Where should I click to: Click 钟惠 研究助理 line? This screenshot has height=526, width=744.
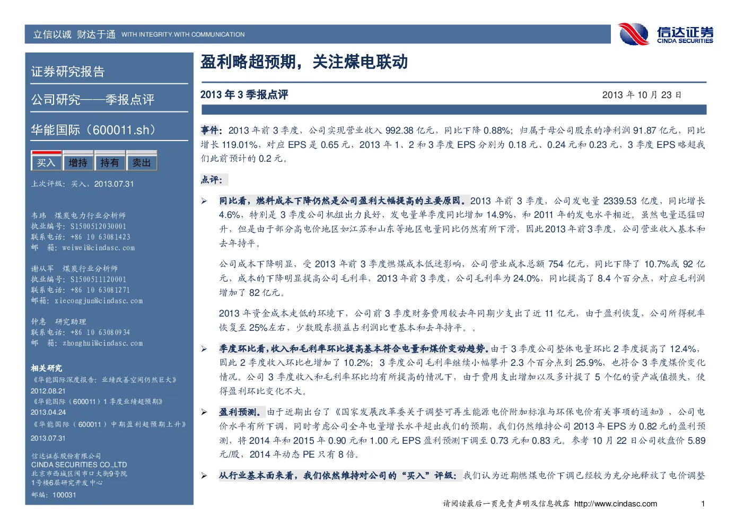click(x=58, y=322)
